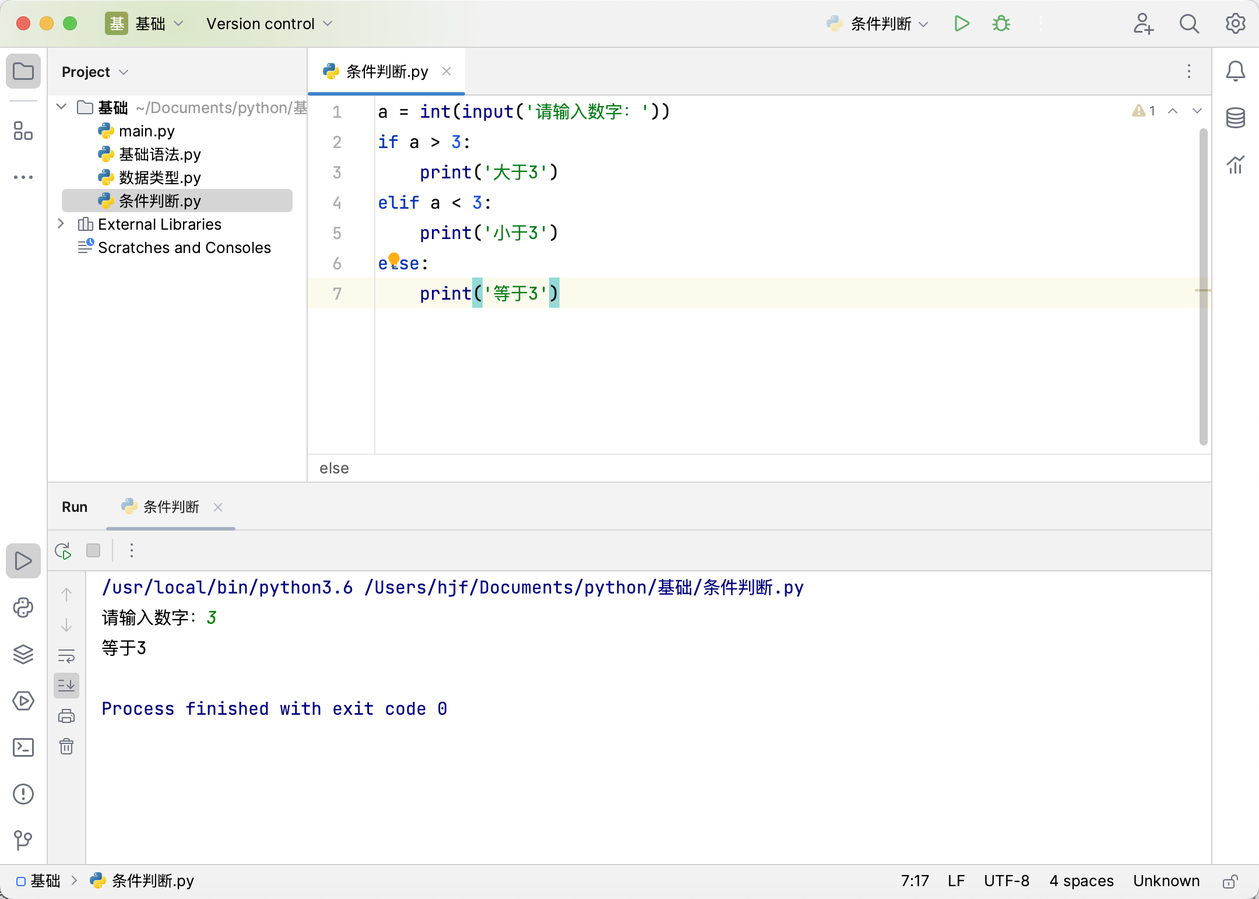Screen dimensions: 1259x899
Task: Open Python Packages layers icon
Action: [x=23, y=654]
